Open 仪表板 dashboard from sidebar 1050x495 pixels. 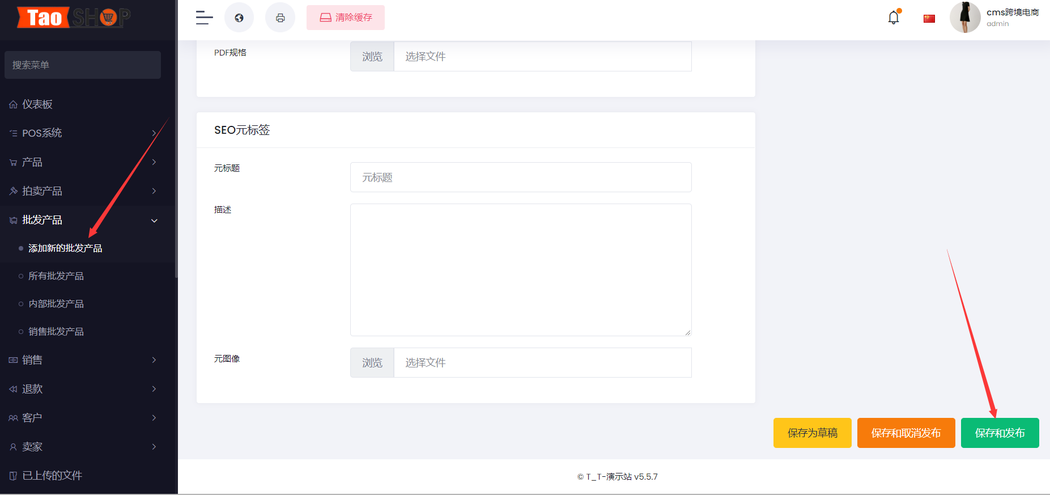tap(37, 104)
